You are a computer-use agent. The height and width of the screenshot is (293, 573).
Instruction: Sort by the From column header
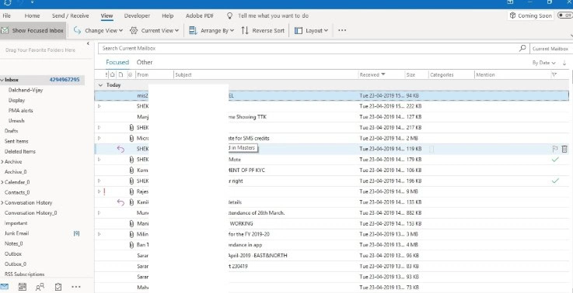tap(154, 74)
